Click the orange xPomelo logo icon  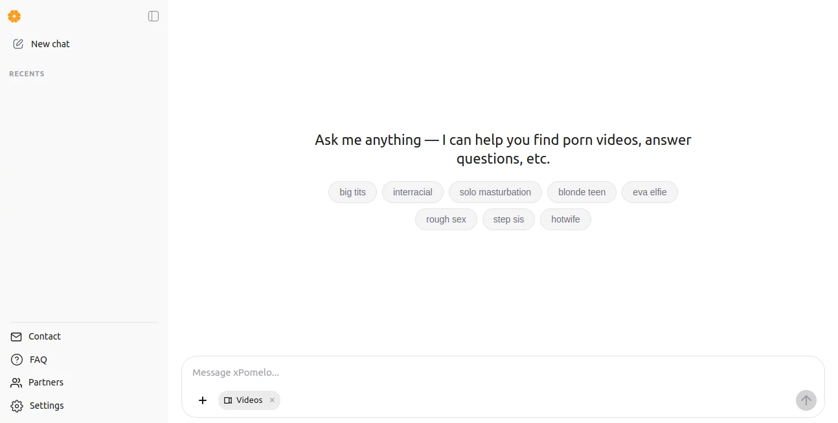coord(14,16)
